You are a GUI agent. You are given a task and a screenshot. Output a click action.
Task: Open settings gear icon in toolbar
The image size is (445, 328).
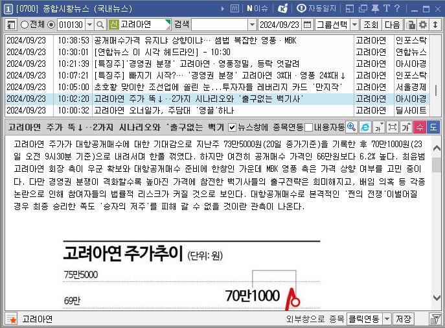[423, 25]
